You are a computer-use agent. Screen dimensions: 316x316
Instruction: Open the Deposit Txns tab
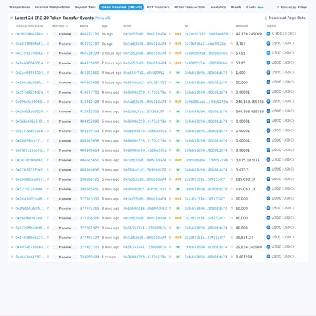tap(85, 7)
